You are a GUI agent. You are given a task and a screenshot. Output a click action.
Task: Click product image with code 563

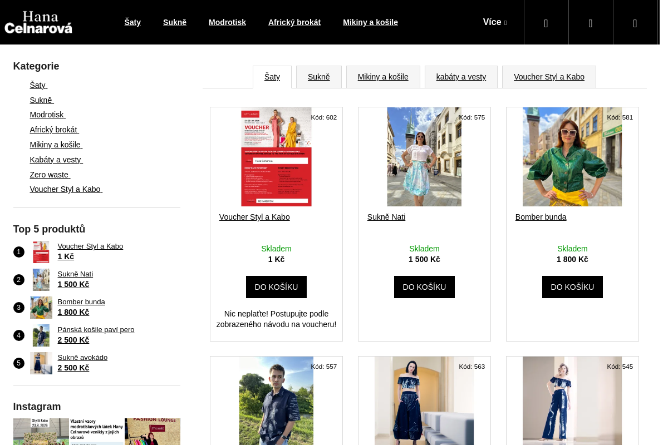click(424, 400)
